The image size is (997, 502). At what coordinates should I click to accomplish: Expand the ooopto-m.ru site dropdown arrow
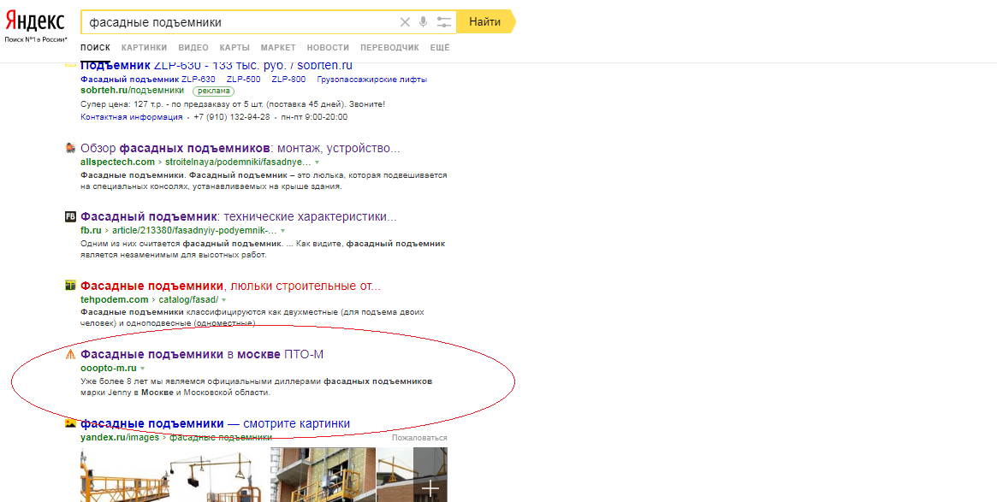click(x=142, y=369)
